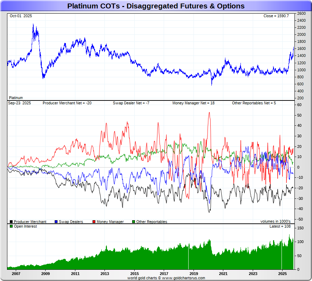Click the 2017 x-axis year label
Viewport: 312px width, 281px height.
[164, 274]
